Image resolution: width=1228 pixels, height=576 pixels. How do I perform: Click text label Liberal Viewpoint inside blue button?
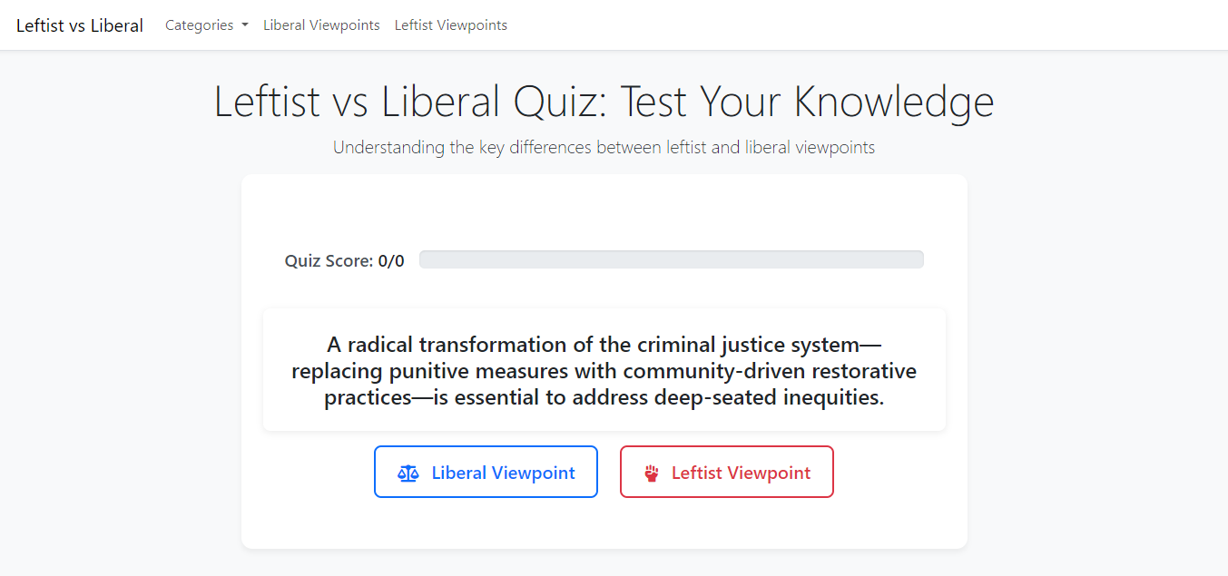[x=504, y=473]
